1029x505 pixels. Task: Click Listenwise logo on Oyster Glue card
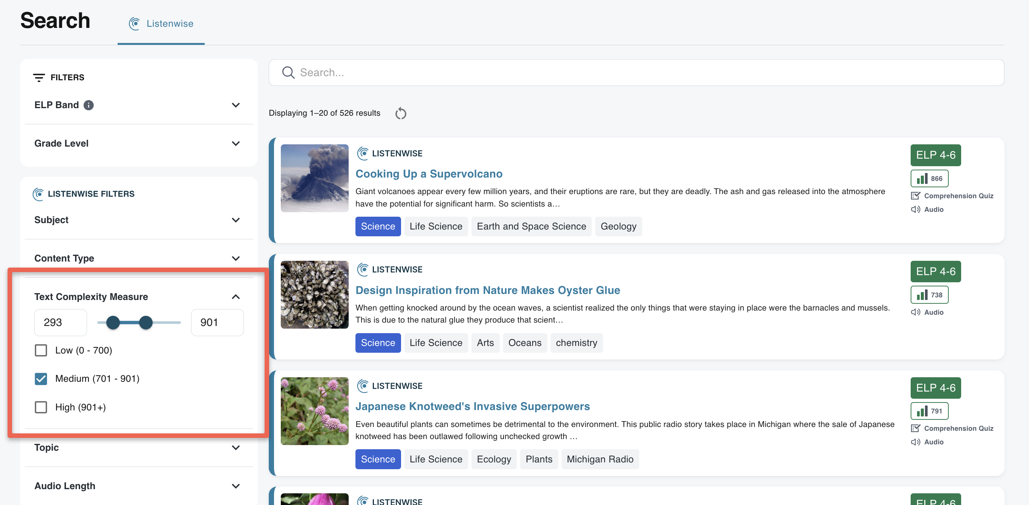pyautogui.click(x=363, y=270)
